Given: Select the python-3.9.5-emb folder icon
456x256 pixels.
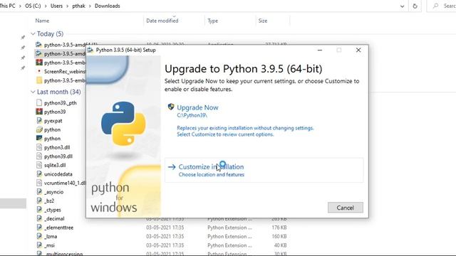Looking at the screenshot, I should 39,80.
